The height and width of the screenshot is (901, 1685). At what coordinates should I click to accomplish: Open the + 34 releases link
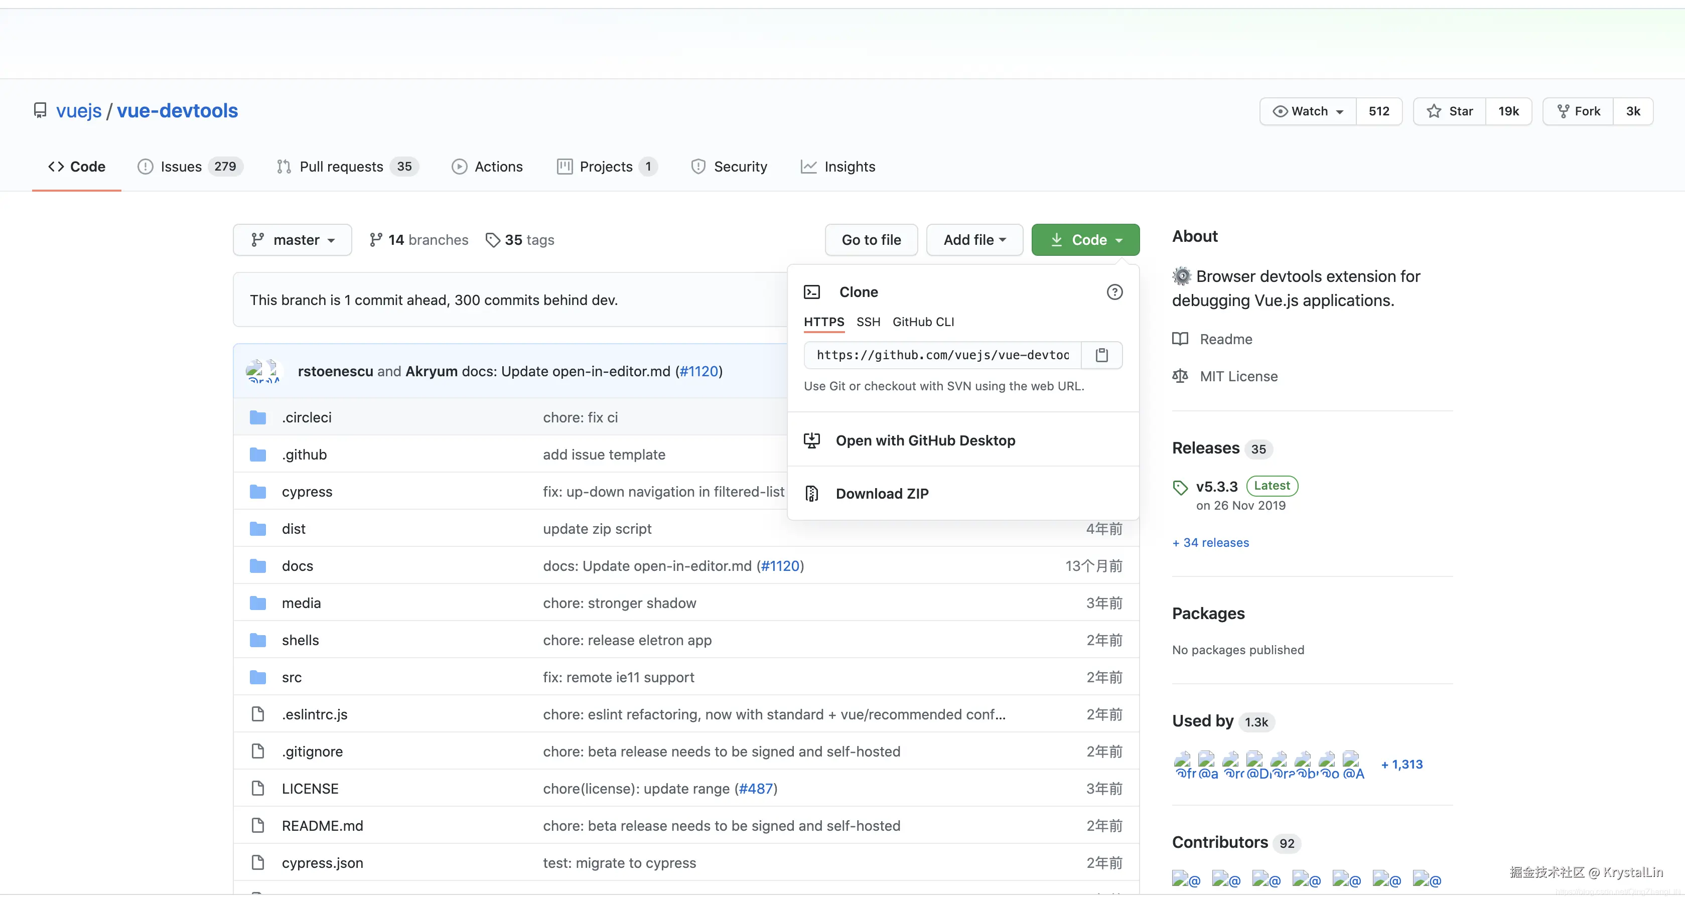coord(1211,543)
